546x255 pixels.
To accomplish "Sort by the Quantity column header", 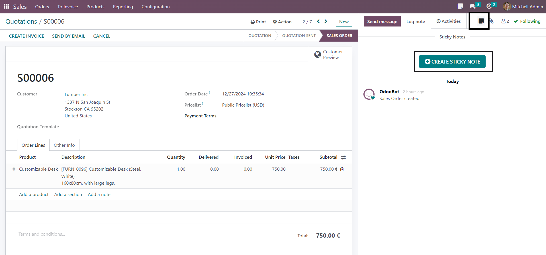I will coord(176,157).
